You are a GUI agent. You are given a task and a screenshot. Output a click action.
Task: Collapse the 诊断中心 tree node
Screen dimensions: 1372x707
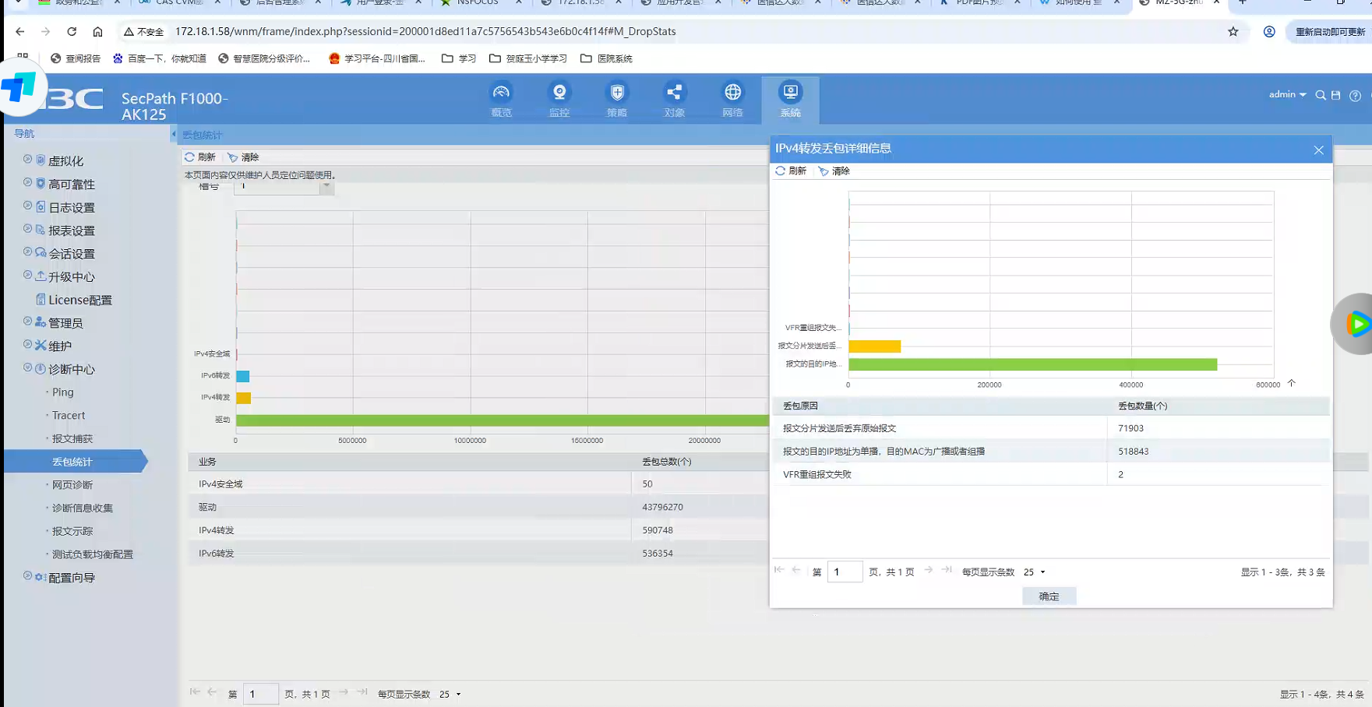pyautogui.click(x=27, y=368)
